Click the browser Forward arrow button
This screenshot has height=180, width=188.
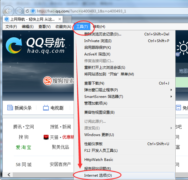pyautogui.click(x=19, y=11)
